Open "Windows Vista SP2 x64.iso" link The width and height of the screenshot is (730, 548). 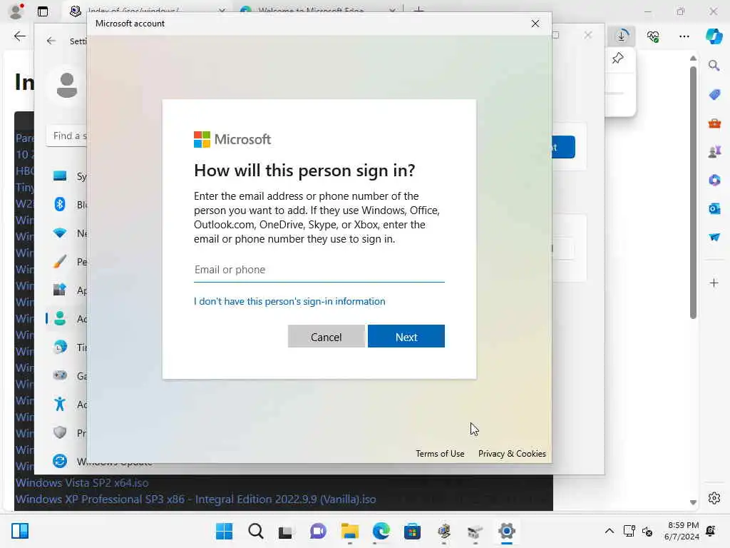click(82, 483)
